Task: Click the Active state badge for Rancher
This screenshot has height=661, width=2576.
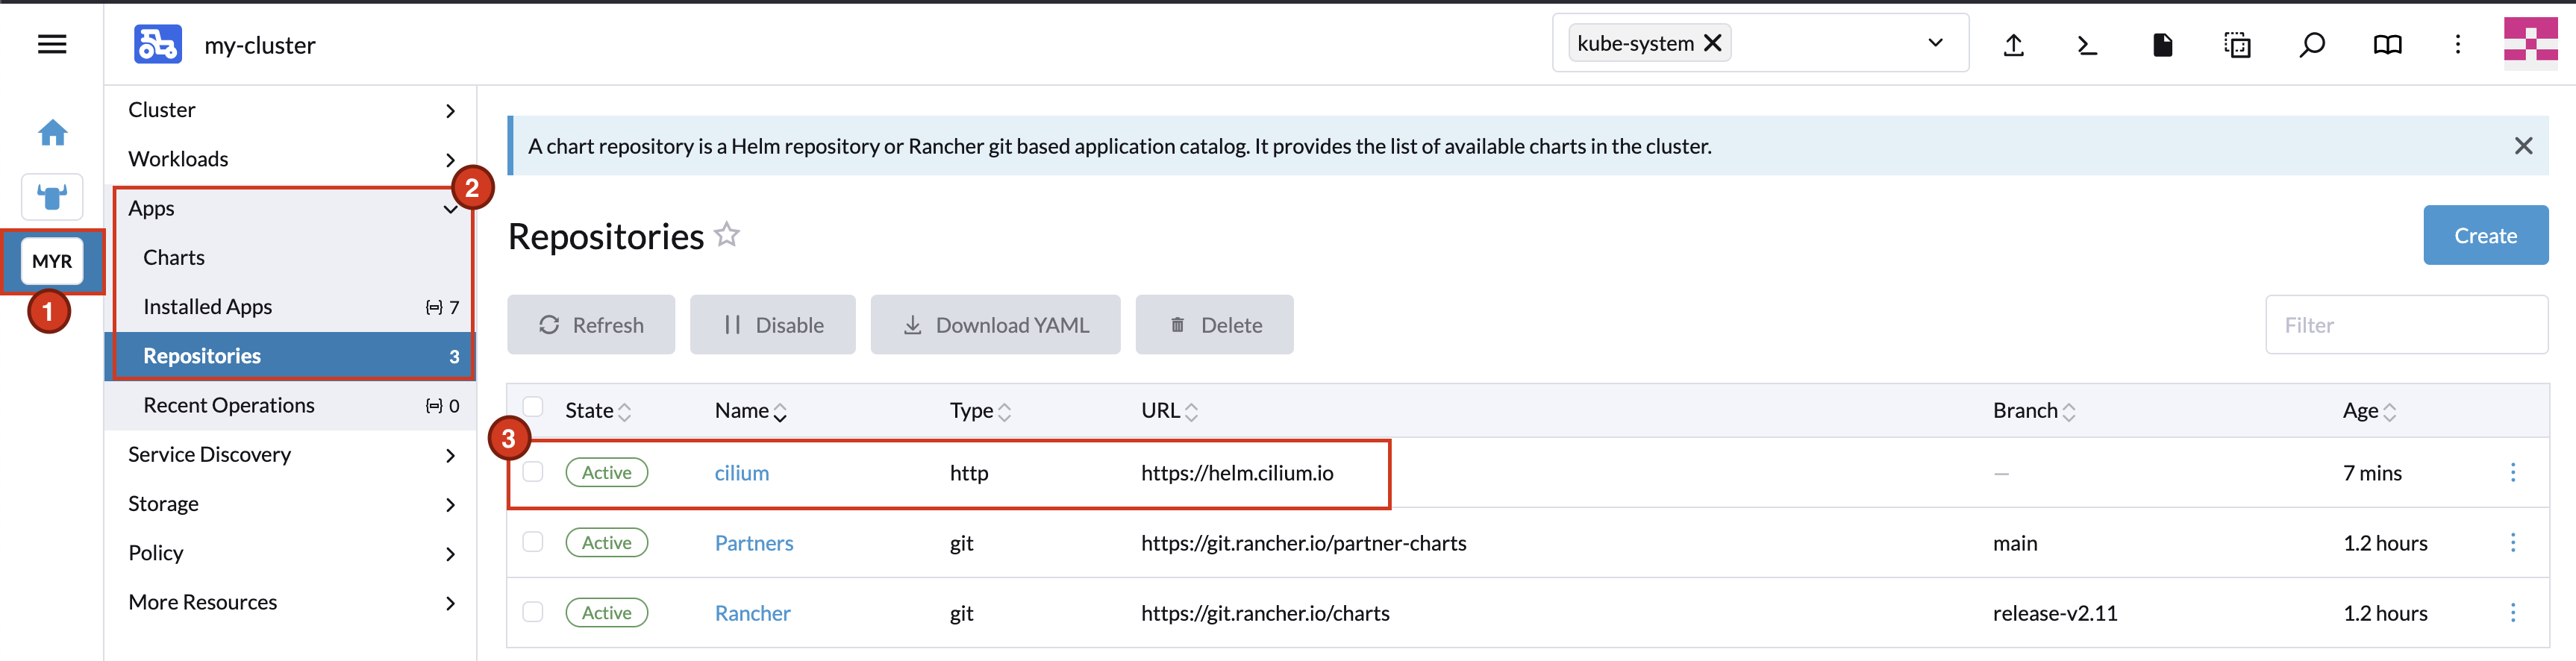Action: [x=607, y=612]
